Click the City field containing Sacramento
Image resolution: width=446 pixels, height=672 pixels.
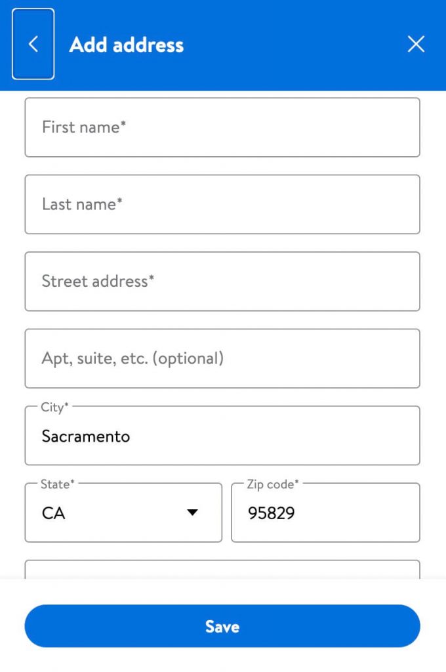(222, 436)
